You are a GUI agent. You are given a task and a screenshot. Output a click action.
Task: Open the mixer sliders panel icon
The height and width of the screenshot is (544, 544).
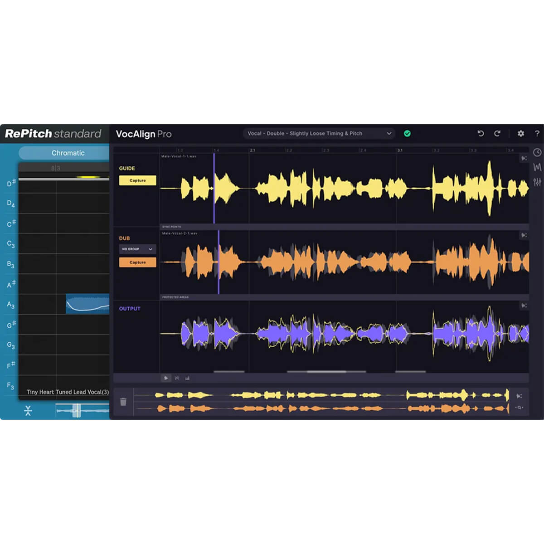(x=537, y=182)
